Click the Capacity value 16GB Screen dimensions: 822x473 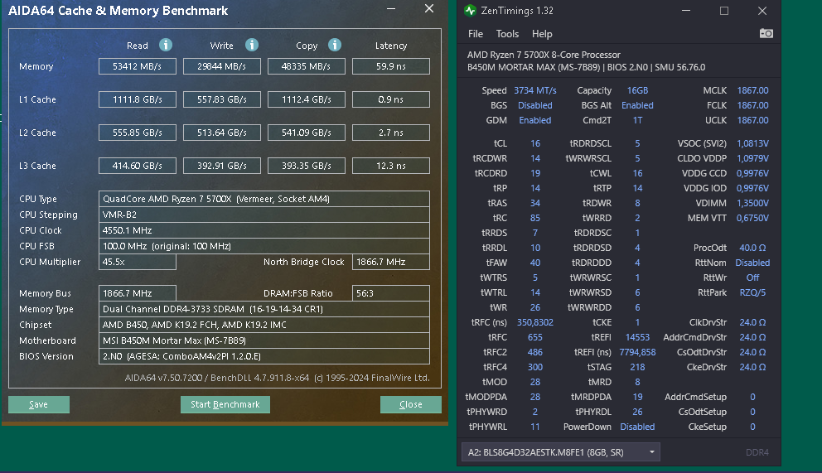coord(637,90)
